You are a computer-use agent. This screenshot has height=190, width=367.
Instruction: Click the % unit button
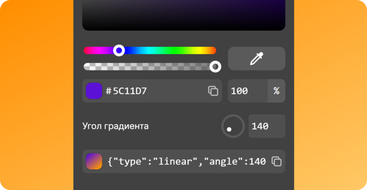click(276, 91)
